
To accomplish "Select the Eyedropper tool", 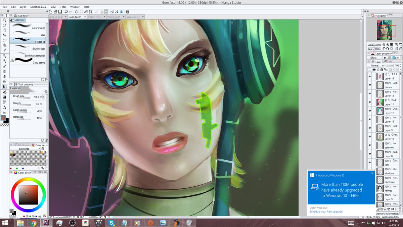I will tap(4, 50).
